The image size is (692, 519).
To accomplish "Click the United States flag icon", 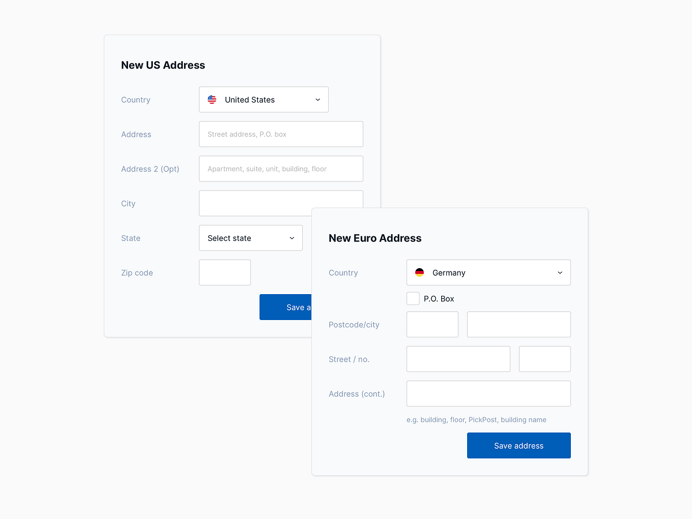I will click(212, 99).
